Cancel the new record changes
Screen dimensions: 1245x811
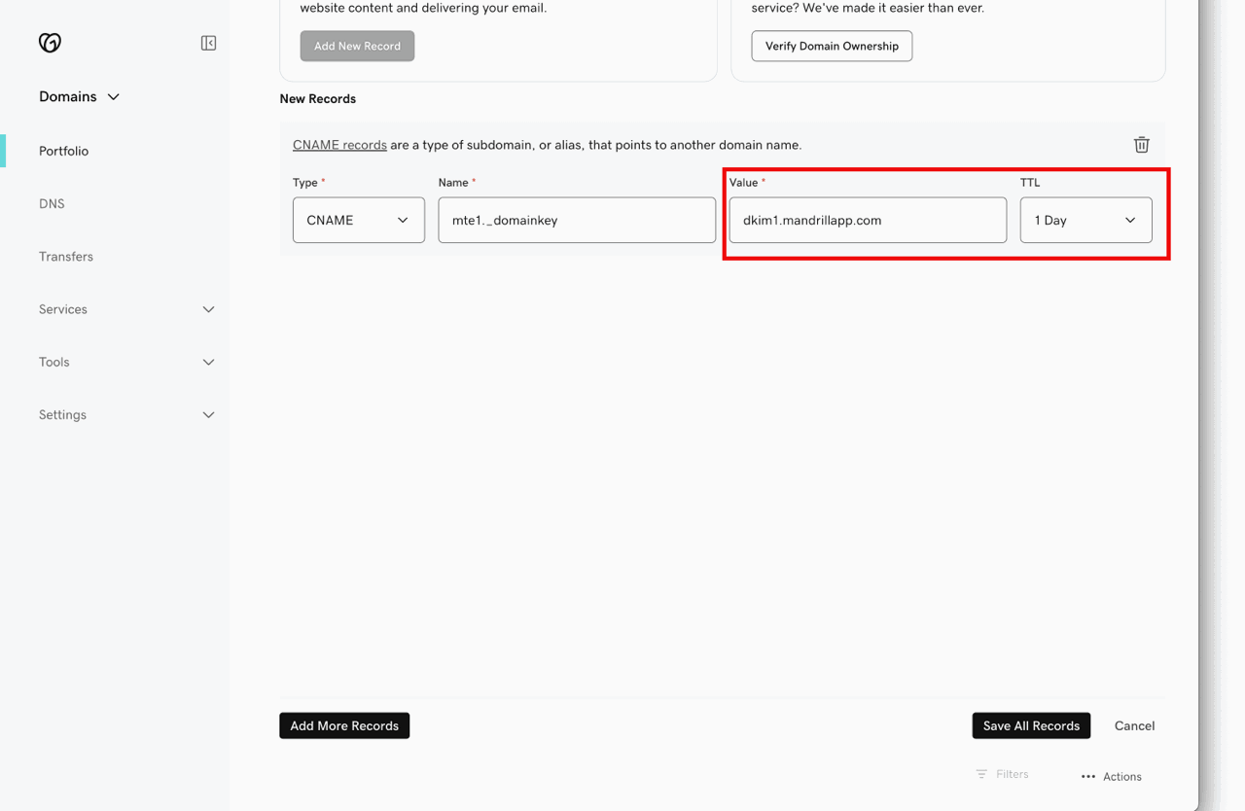click(1134, 725)
